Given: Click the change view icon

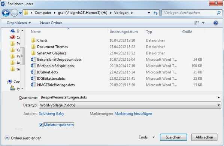Looking at the screenshot, I should (x=197, y=23).
